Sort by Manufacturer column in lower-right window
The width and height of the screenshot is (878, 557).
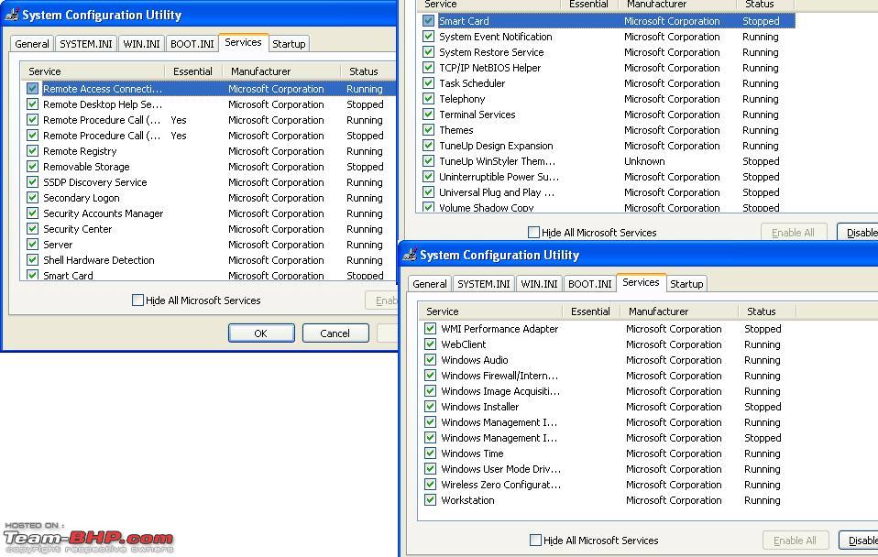click(x=679, y=311)
